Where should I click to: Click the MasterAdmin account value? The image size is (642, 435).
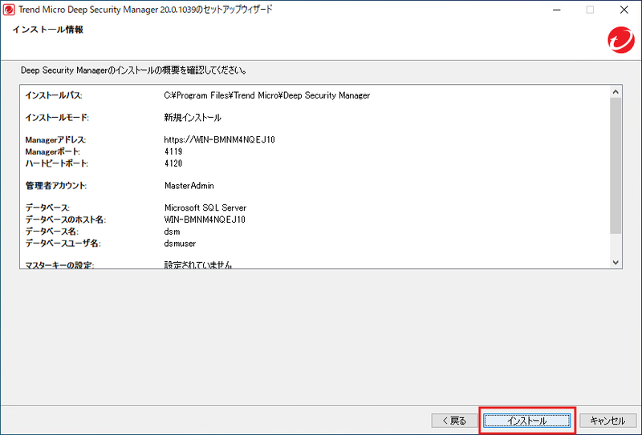coord(189,186)
